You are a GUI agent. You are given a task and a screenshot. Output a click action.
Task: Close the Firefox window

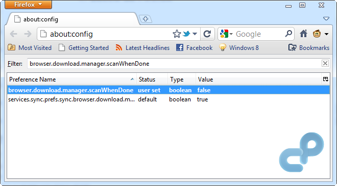coord(321,5)
